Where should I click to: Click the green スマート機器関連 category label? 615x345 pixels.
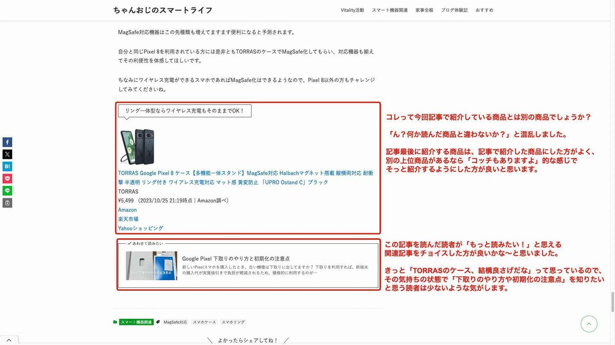(x=136, y=323)
